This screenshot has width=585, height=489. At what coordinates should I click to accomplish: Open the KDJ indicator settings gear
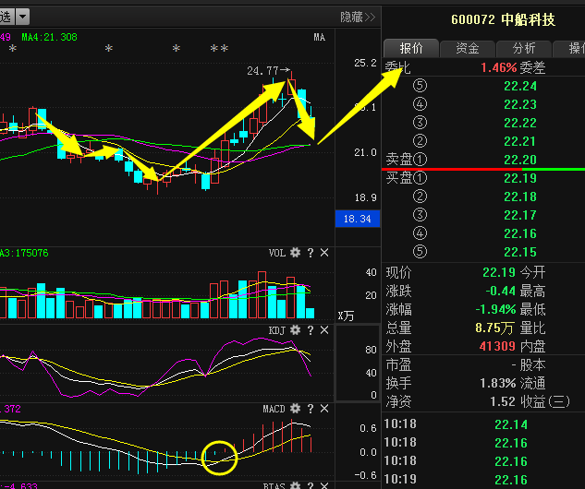pos(295,329)
